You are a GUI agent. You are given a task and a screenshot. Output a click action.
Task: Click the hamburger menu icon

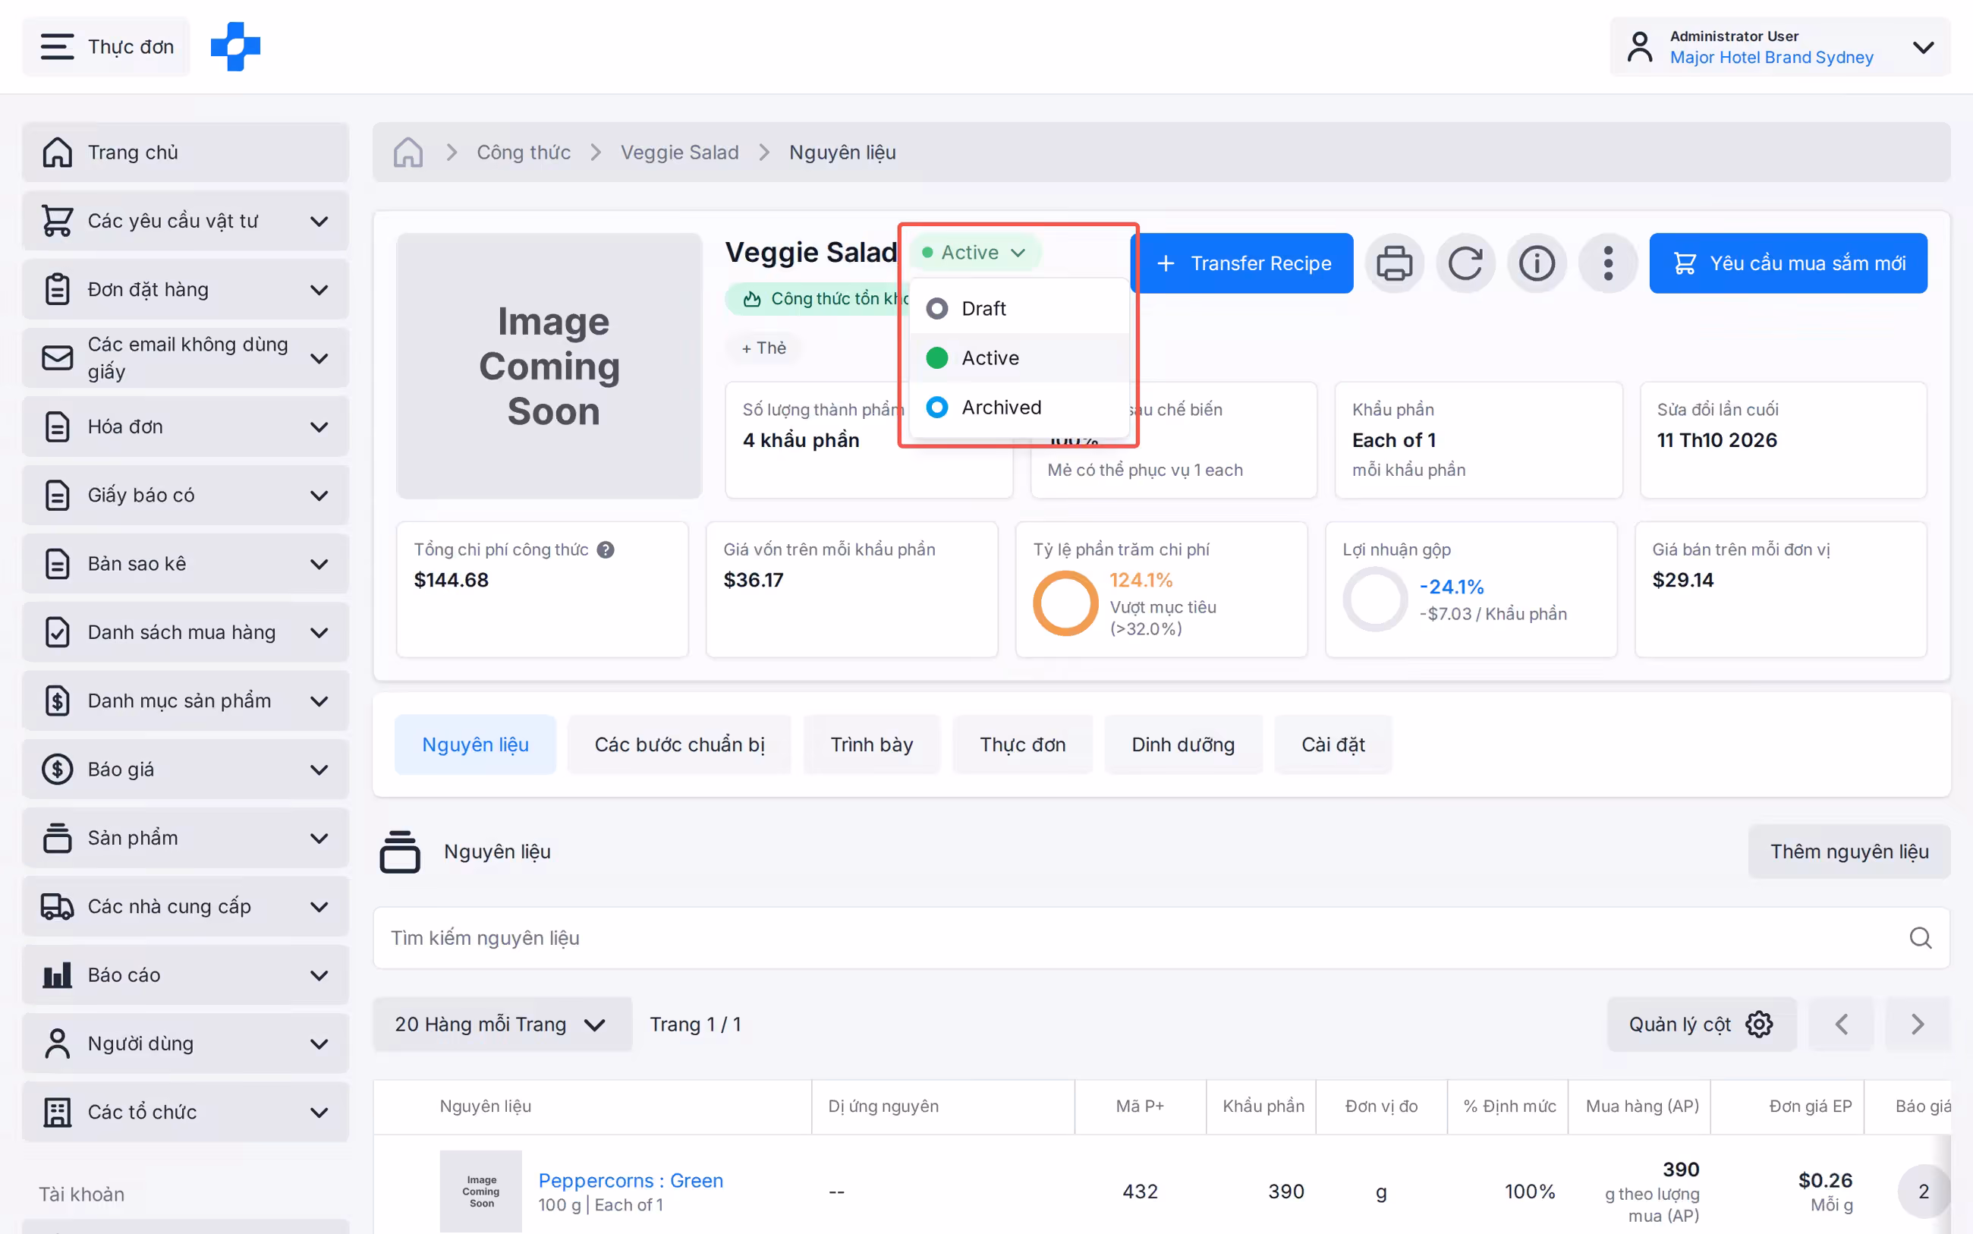click(57, 46)
